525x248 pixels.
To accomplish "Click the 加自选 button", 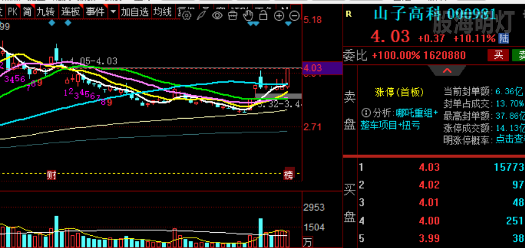I will (134, 12).
